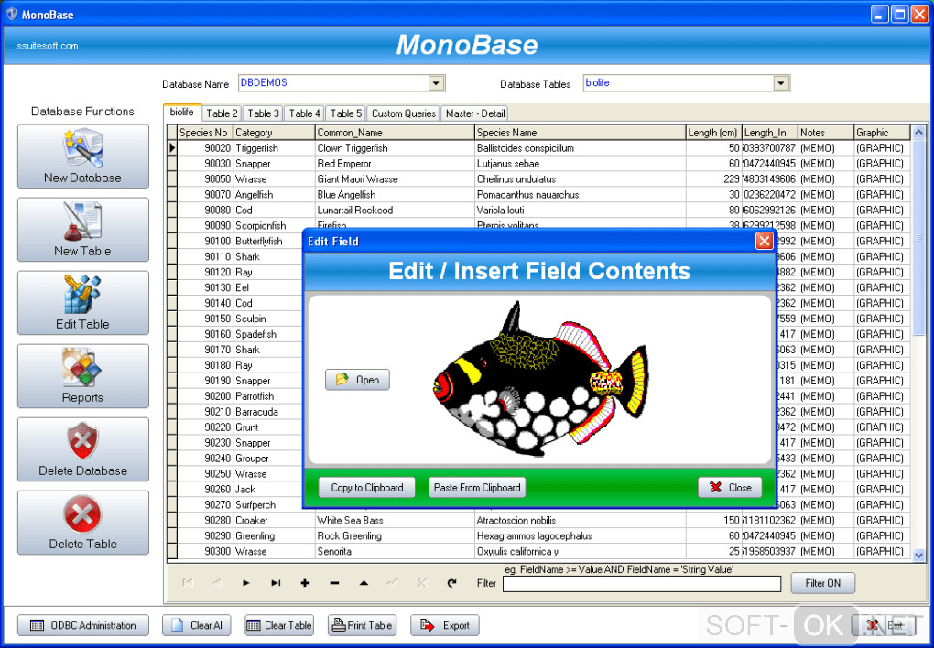Turn on filtering with Filter ON button

tap(822, 583)
